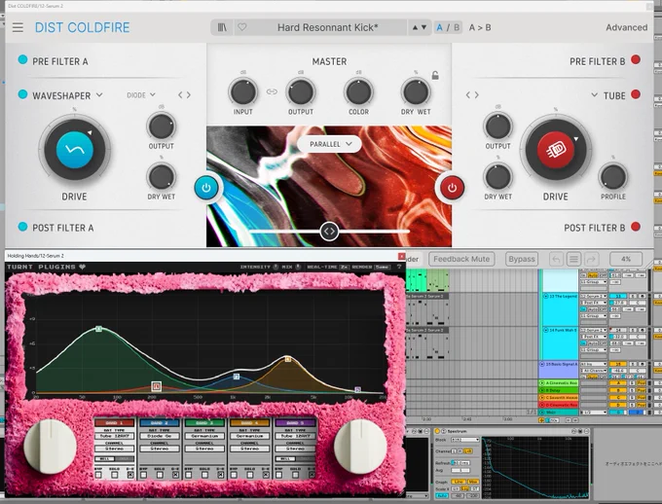Click the Hard Resonnant Kick preset name

(328, 28)
